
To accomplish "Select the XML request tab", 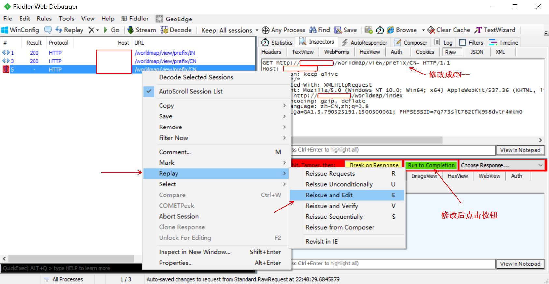I will click(x=500, y=52).
